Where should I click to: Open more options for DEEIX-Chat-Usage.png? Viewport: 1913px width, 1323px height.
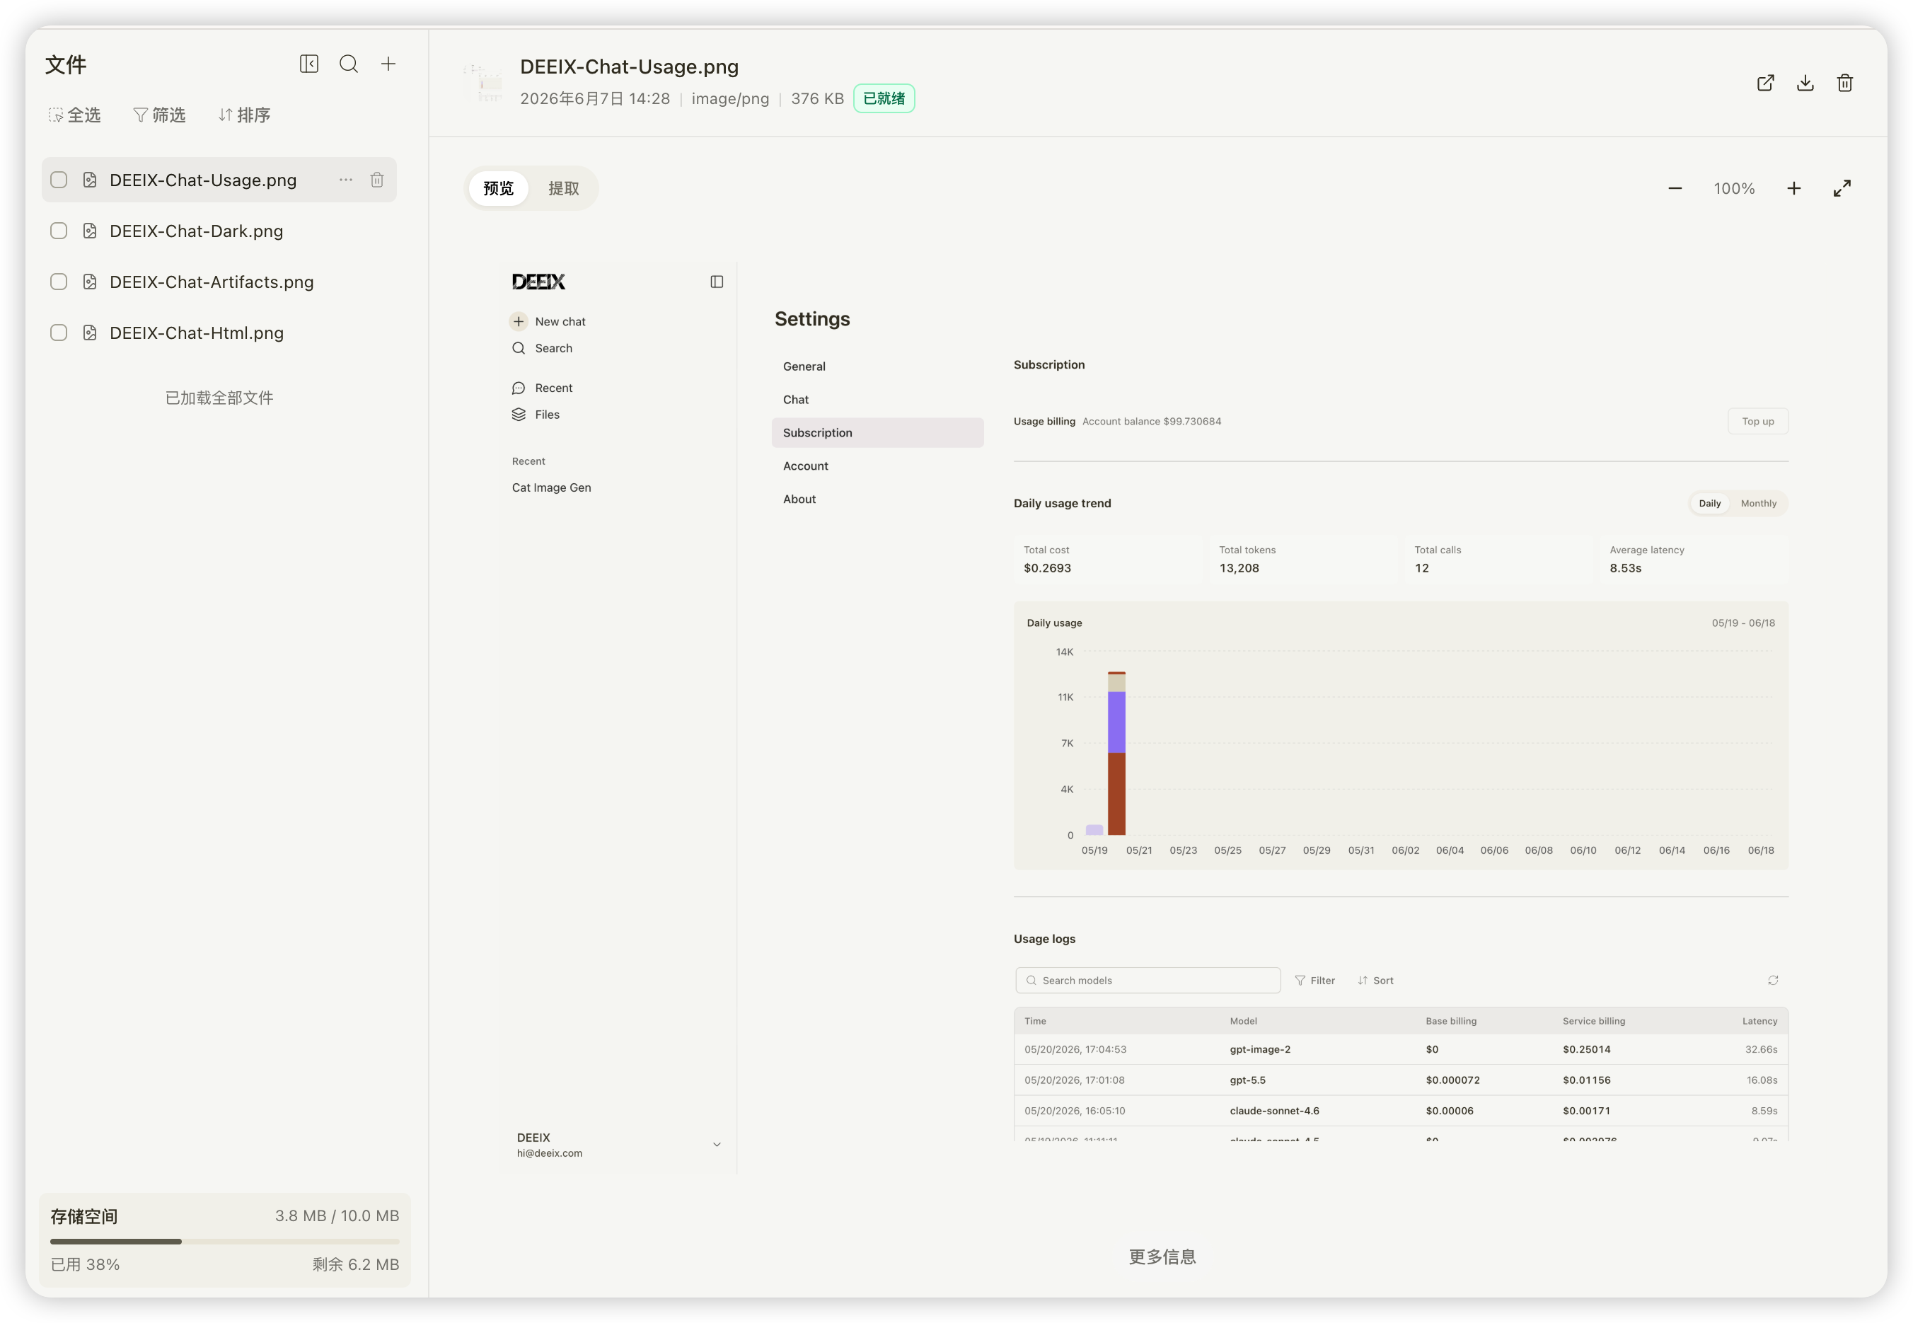(346, 180)
